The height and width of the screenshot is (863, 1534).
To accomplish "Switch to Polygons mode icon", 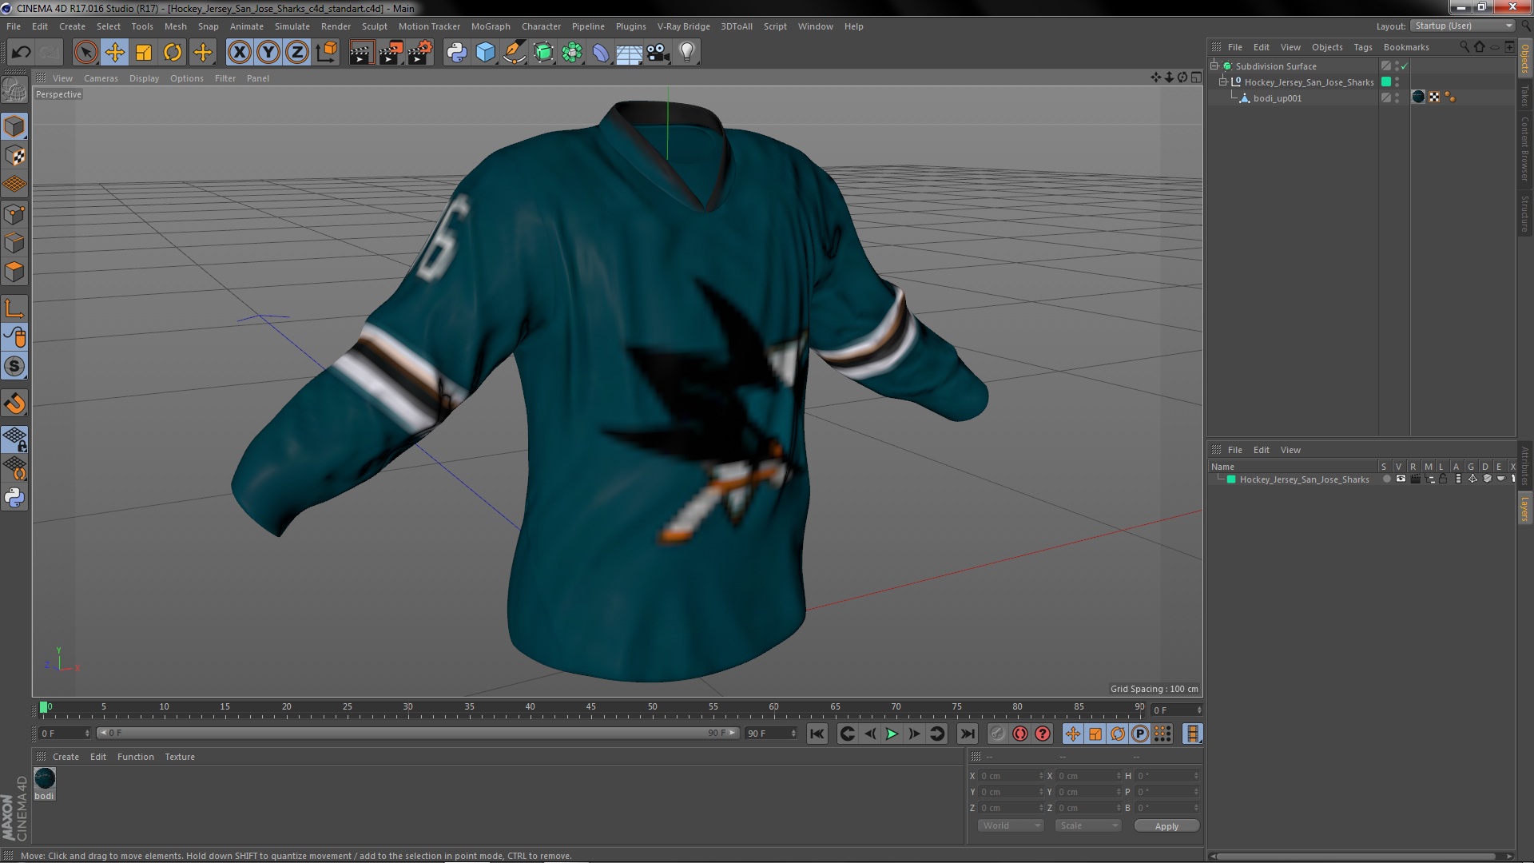I will coord(14,272).
